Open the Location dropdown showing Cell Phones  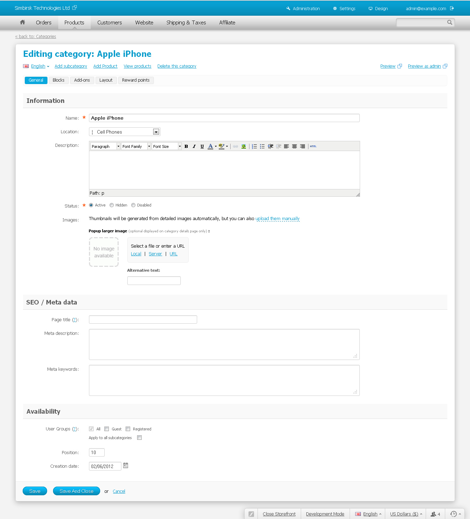125,132
